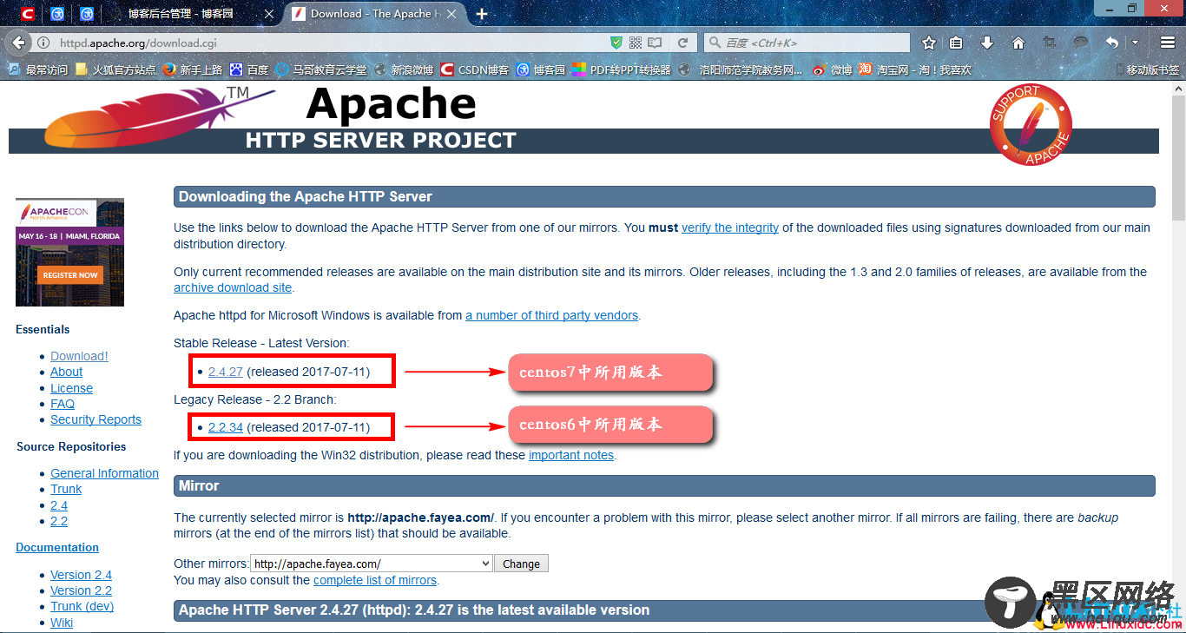Open Security Reports sidebar link
The height and width of the screenshot is (633, 1186).
point(96,419)
